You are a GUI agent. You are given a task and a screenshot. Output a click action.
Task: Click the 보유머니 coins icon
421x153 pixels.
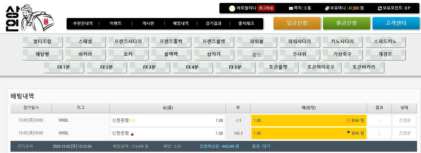(327, 8)
